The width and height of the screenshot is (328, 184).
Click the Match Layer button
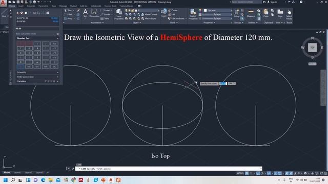149,18
